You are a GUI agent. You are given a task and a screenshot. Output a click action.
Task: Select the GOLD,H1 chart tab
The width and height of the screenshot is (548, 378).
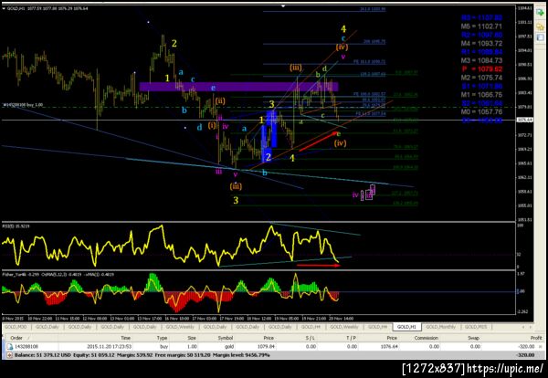(406, 327)
